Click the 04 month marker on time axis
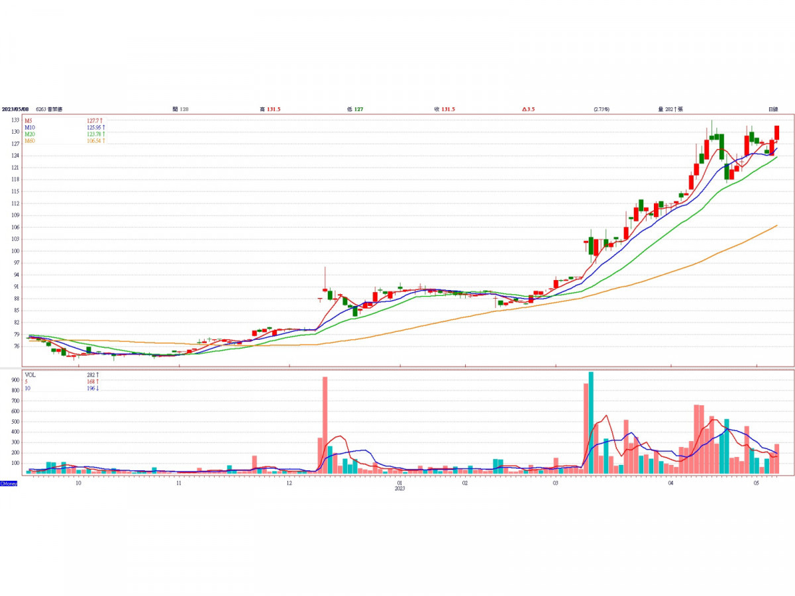 [x=670, y=483]
